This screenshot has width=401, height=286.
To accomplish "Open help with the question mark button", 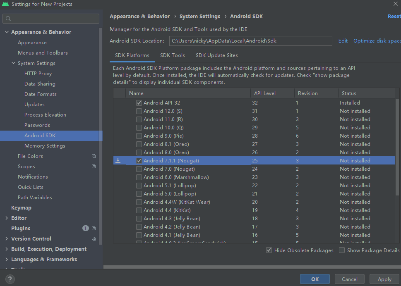I will 10,279.
